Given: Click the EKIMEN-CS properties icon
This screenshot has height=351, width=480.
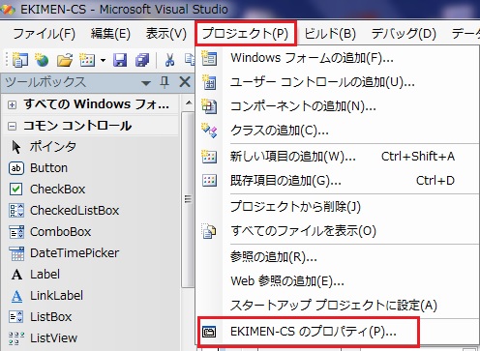Looking at the screenshot, I should [x=209, y=332].
